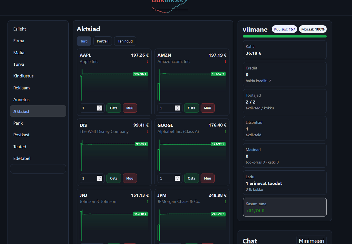
Task: Click the JNJ chart 150.40 € price tag
Action: tap(140, 214)
